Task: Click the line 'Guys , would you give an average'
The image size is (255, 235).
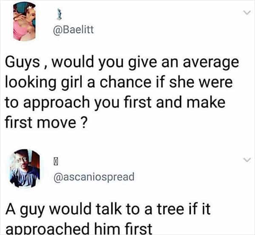Action: (x=122, y=63)
